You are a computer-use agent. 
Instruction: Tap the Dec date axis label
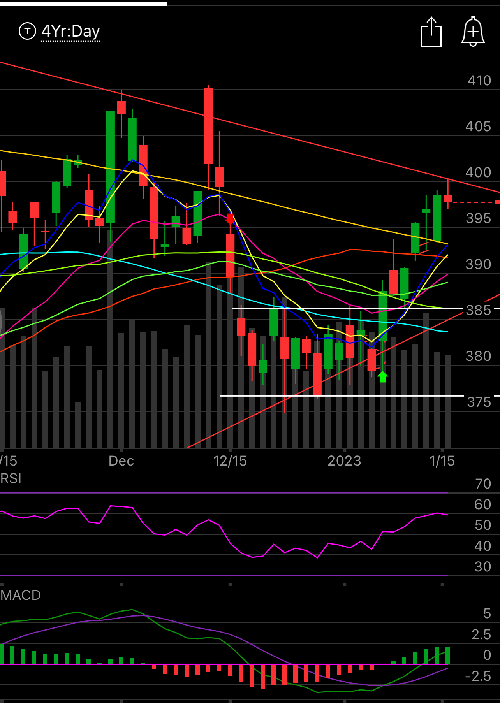pyautogui.click(x=121, y=461)
